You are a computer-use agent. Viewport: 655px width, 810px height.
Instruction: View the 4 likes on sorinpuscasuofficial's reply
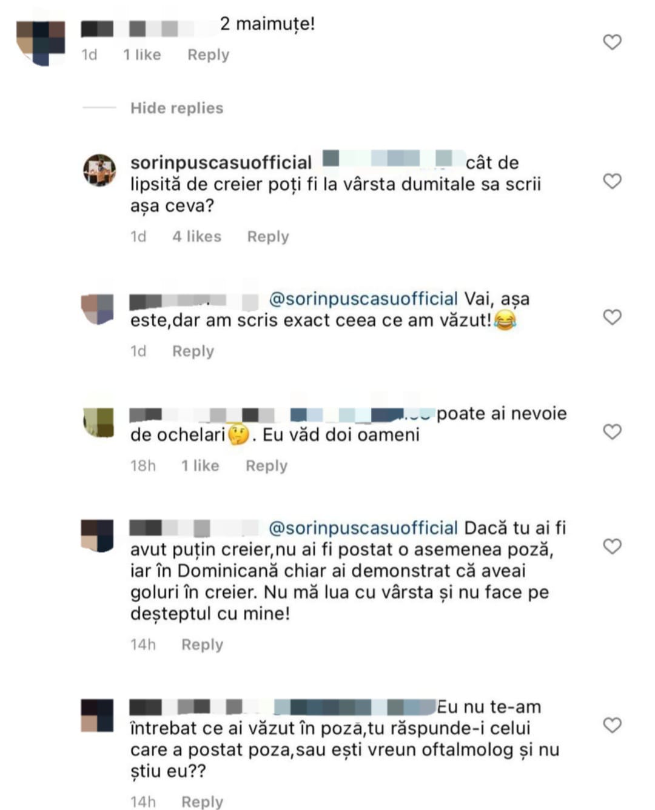196,236
